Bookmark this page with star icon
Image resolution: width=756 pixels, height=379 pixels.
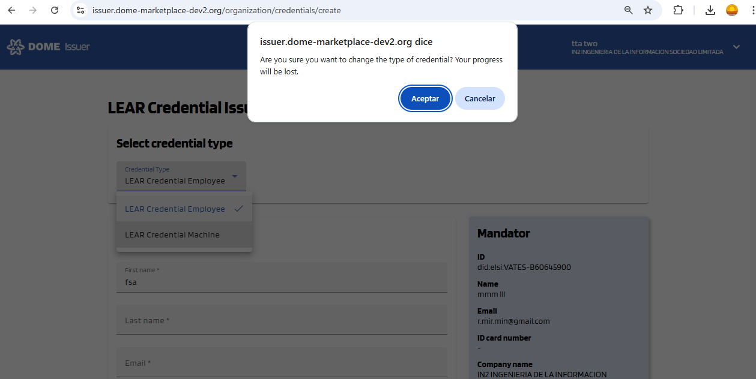[648, 10]
